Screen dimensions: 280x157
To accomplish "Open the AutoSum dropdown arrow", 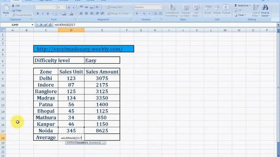I will coord(250,6).
